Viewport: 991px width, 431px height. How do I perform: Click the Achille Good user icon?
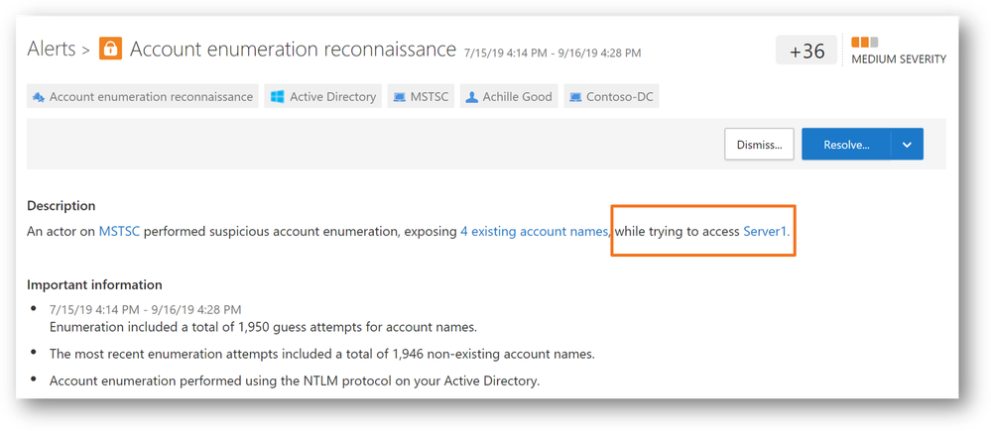tap(472, 97)
